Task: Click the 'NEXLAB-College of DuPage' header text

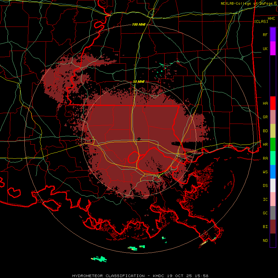Action: [x=247, y=3]
